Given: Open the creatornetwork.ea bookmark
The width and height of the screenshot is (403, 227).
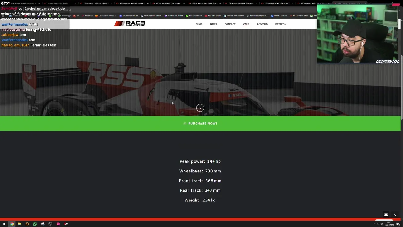Looking at the screenshot, I should (x=128, y=16).
